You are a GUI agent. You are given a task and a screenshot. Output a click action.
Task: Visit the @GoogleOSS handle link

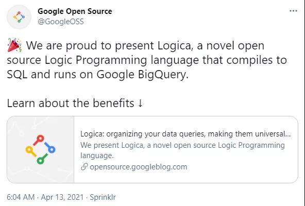[x=61, y=22]
